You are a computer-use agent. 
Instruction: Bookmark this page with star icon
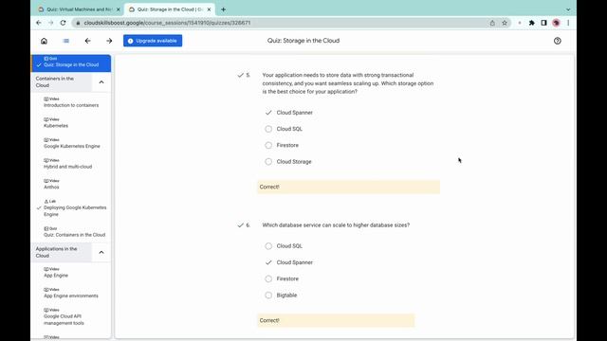[x=505, y=23]
